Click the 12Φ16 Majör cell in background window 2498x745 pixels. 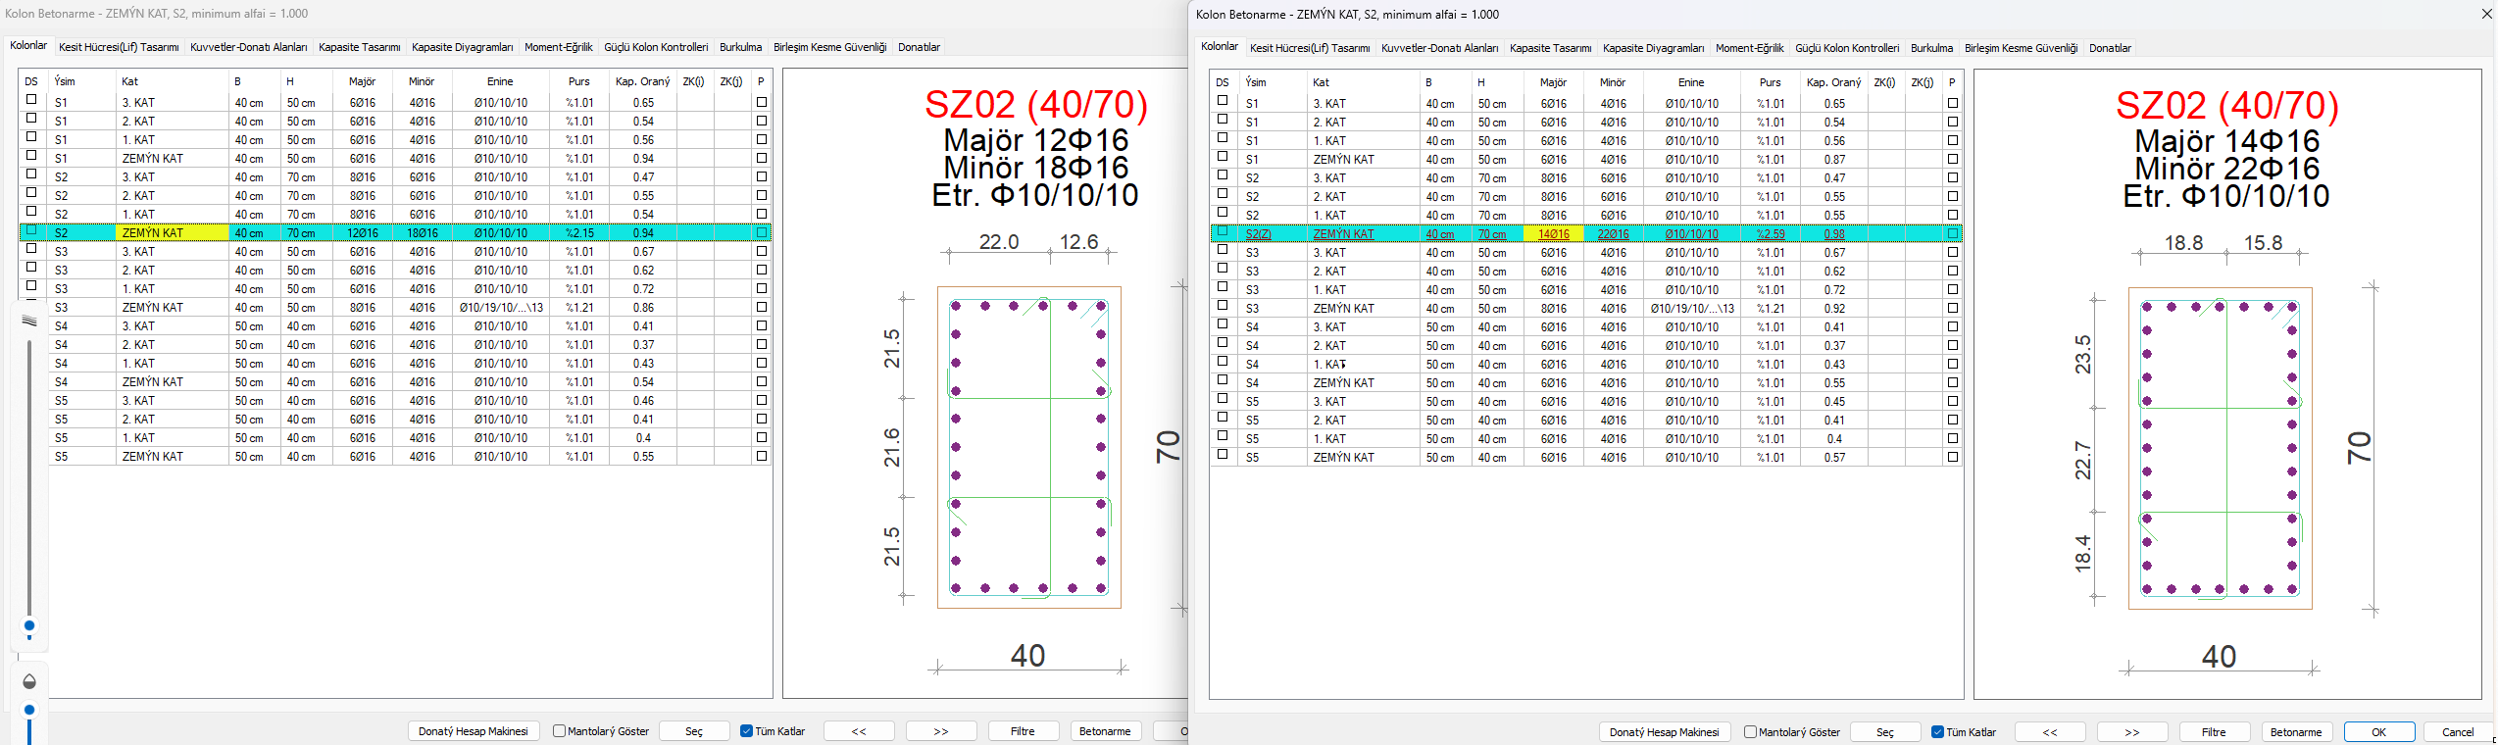click(363, 232)
